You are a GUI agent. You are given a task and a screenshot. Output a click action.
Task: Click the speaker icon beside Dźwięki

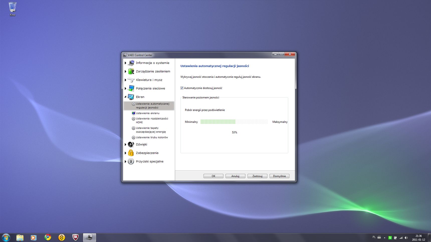[x=131, y=144]
